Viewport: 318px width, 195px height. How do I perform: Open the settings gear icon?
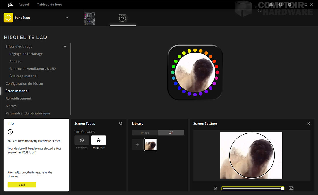point(289,5)
